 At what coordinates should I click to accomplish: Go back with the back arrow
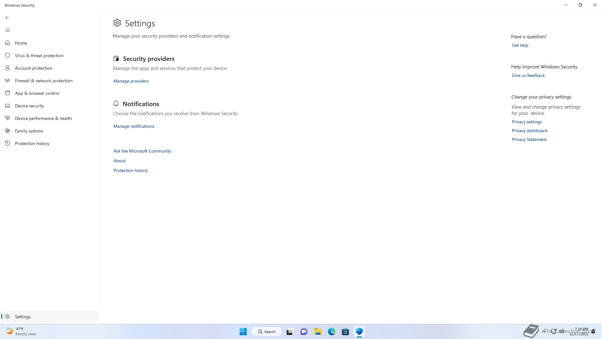[8, 18]
